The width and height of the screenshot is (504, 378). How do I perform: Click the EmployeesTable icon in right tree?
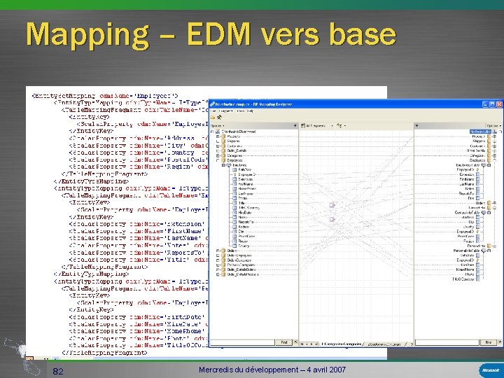(x=484, y=165)
